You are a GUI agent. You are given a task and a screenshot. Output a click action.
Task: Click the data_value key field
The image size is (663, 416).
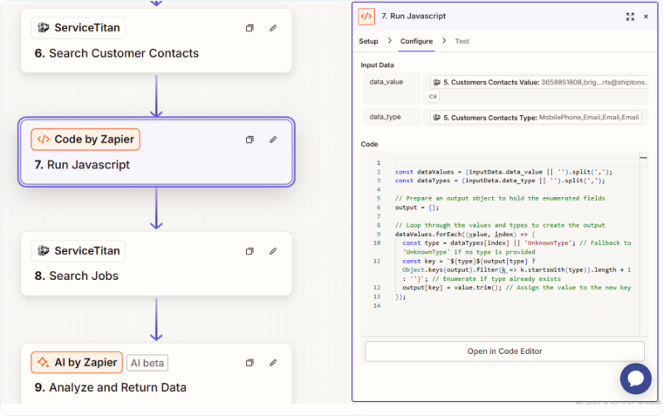(392, 88)
